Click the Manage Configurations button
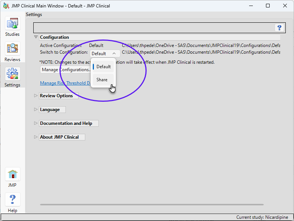The image size is (294, 221). tap(65, 70)
